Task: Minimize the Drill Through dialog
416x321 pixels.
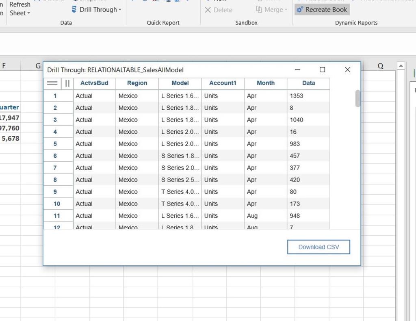Action: [298, 70]
